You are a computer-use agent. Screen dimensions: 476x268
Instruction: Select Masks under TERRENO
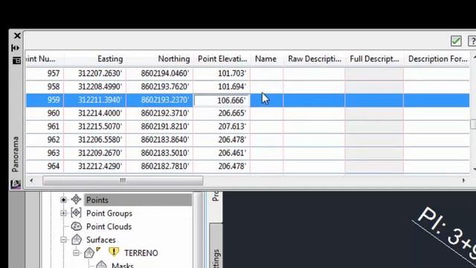coord(123,265)
